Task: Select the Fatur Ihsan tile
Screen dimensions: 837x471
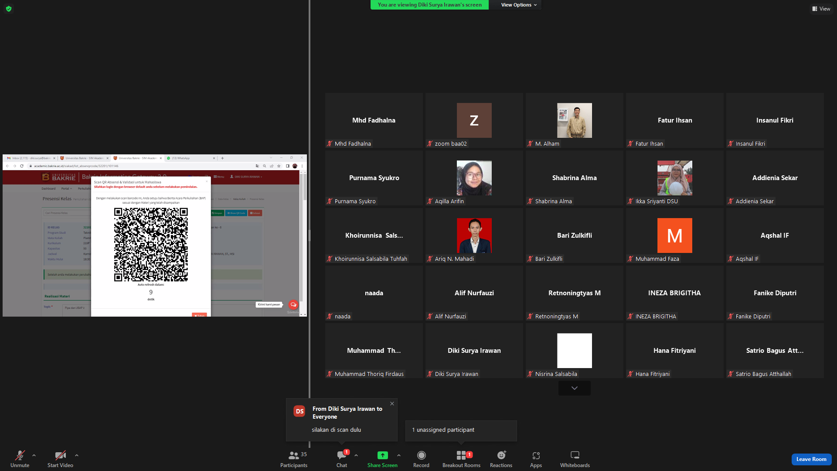Action: pyautogui.click(x=675, y=120)
